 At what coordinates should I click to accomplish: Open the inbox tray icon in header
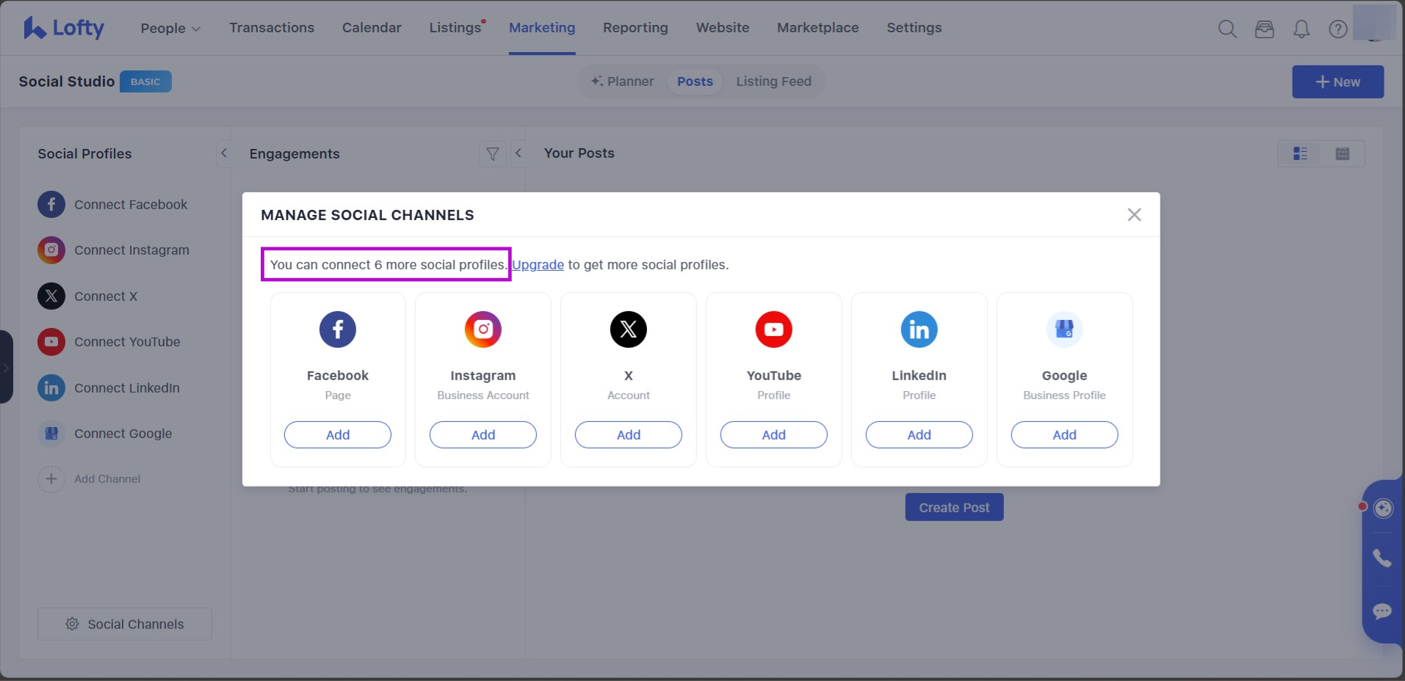(1264, 29)
